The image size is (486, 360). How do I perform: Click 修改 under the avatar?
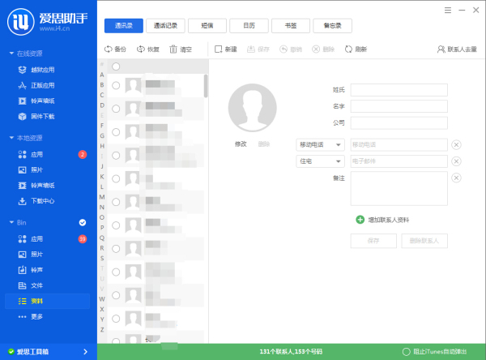(240, 144)
